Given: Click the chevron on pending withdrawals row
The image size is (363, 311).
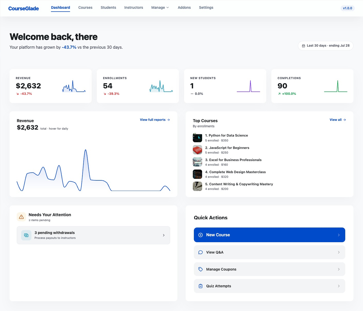Looking at the screenshot, I should 164,235.
